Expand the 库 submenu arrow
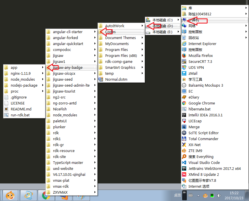Image resolution: width=249 pixels, height=201 pixels. 246,8
